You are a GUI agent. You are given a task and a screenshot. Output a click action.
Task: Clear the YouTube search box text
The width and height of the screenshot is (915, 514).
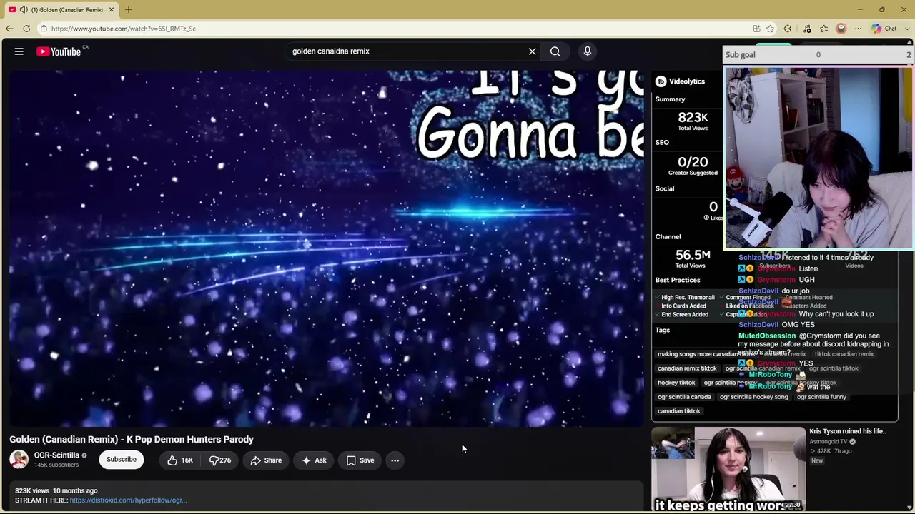(532, 51)
